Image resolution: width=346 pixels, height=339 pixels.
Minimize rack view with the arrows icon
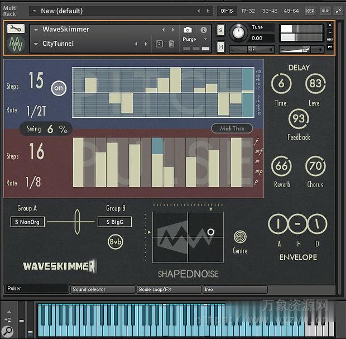click(338, 11)
